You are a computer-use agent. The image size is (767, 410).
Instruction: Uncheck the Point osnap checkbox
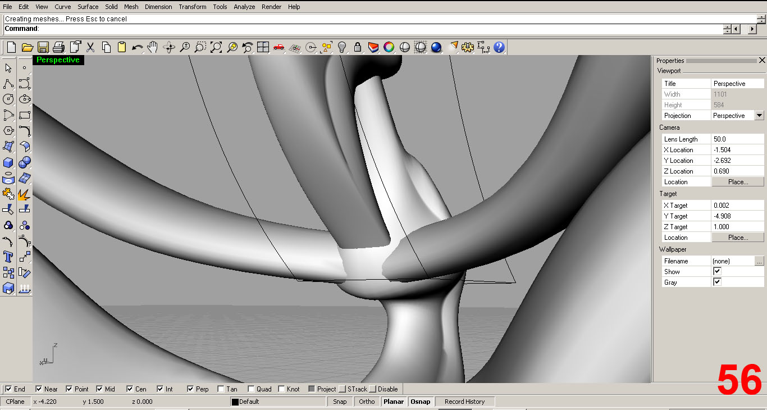pos(69,389)
